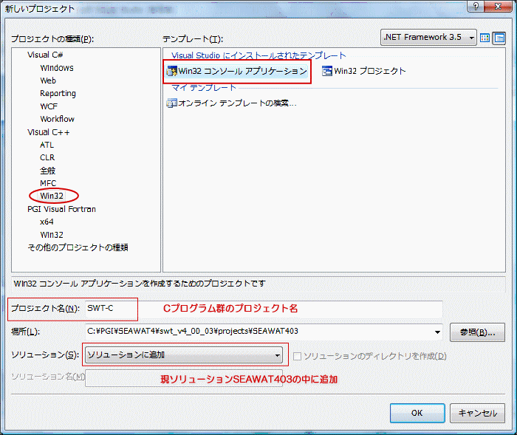
Task: Click the template description text at bottom
Action: 140,284
